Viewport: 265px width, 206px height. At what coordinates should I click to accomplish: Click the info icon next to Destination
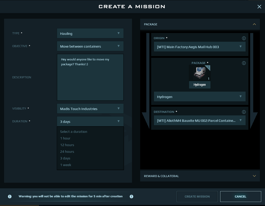tap(244, 112)
